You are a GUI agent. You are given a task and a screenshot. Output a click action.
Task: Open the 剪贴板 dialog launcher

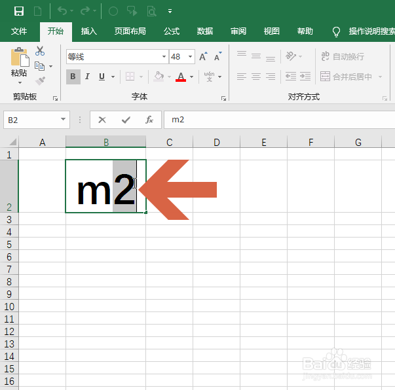coord(55,98)
